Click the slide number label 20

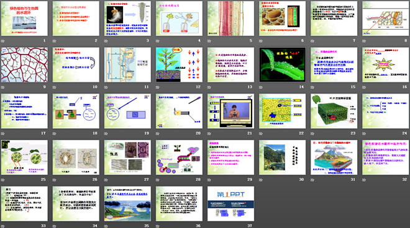click(x=198, y=133)
